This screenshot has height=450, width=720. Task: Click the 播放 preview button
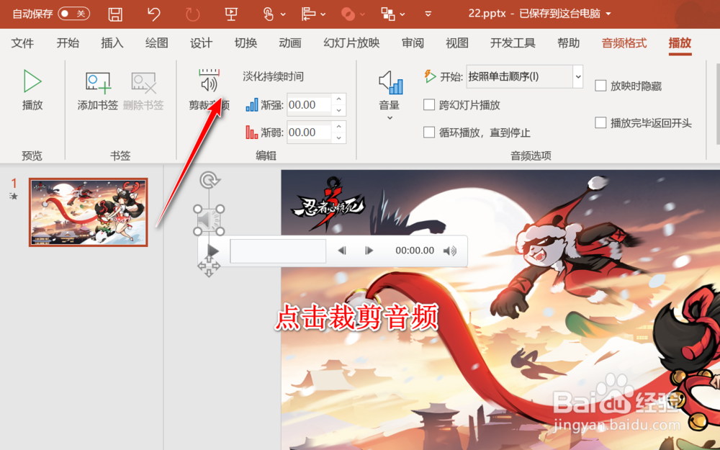click(32, 90)
